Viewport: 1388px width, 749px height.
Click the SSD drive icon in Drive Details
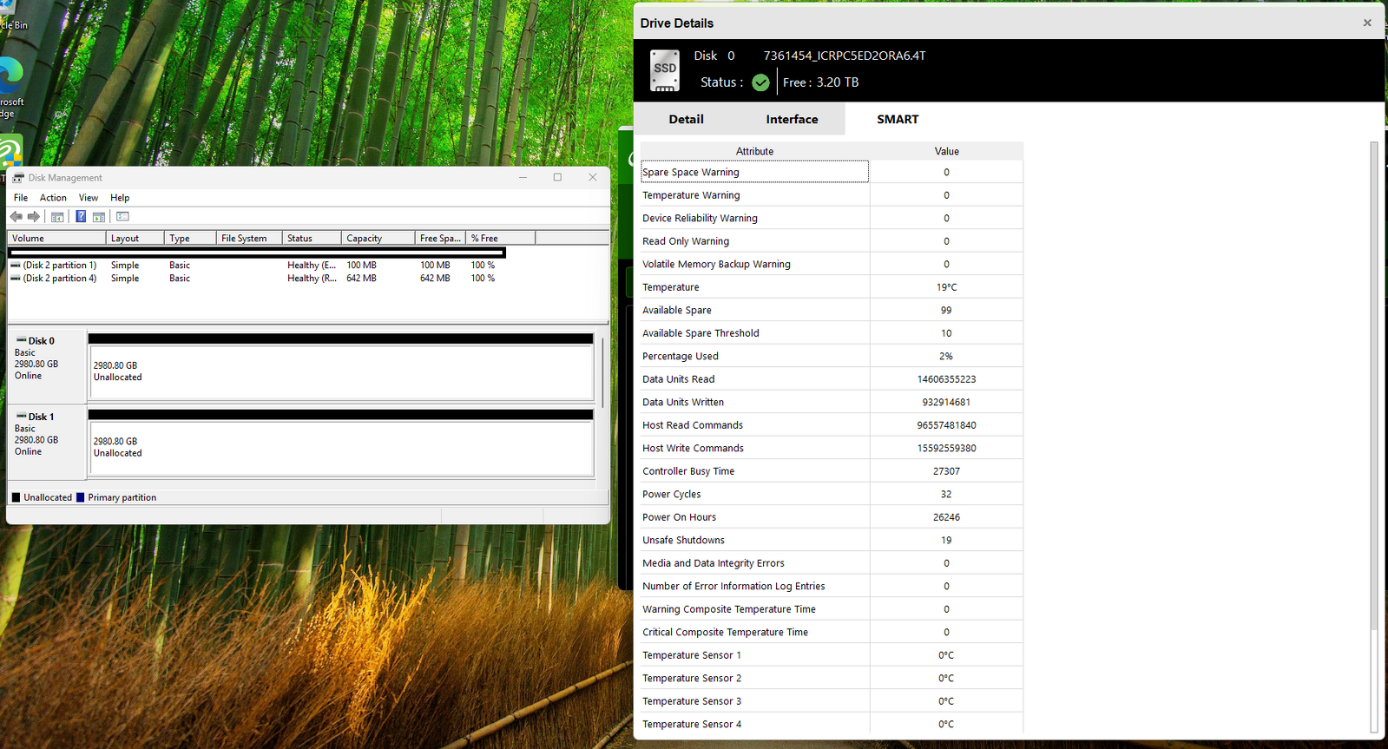(665, 70)
